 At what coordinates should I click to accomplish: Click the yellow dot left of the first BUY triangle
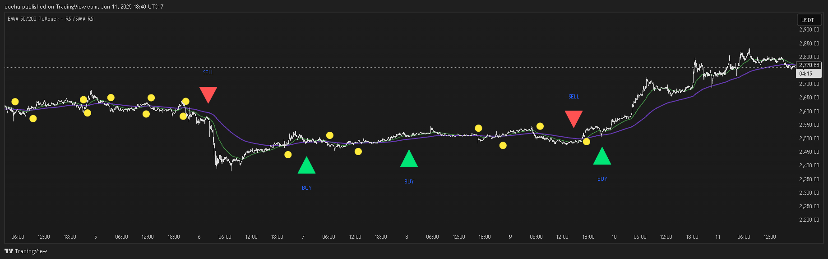[288, 155]
